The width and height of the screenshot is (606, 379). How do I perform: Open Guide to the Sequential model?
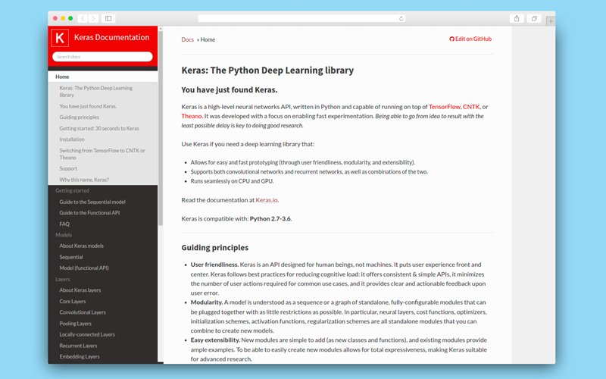tap(92, 202)
